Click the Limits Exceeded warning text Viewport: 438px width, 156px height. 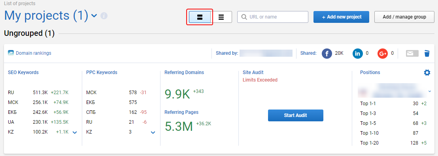(x=260, y=80)
